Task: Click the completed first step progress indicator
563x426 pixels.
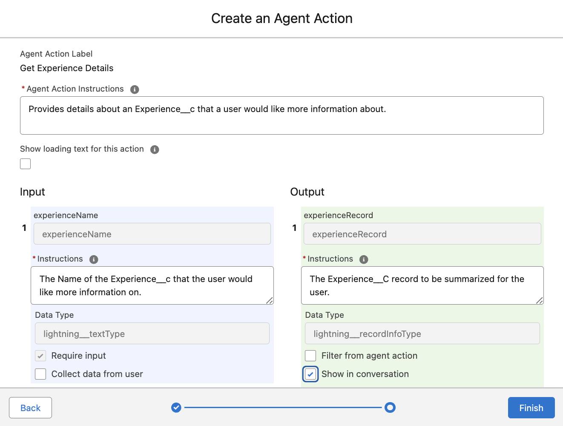Action: 176,408
